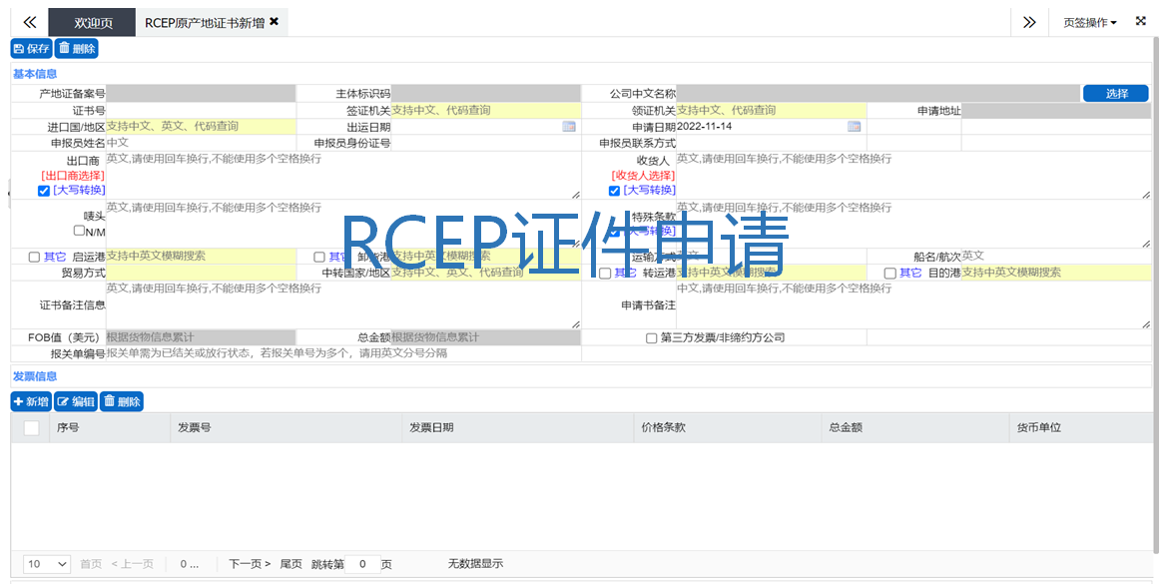Click the top 删除 button
The height and width of the screenshot is (587, 1169).
76,49
